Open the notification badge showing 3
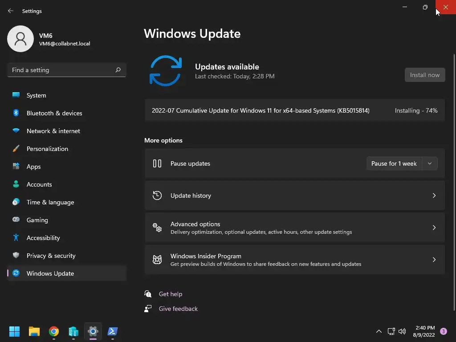 click(x=443, y=331)
